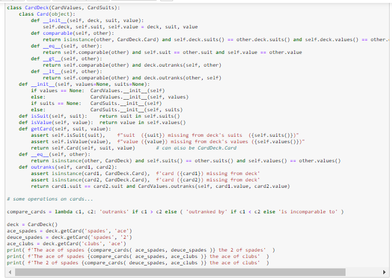Click the comment '# can also be CardDeck.Card'
Viewport: 392px width, 280px height.
196,148
